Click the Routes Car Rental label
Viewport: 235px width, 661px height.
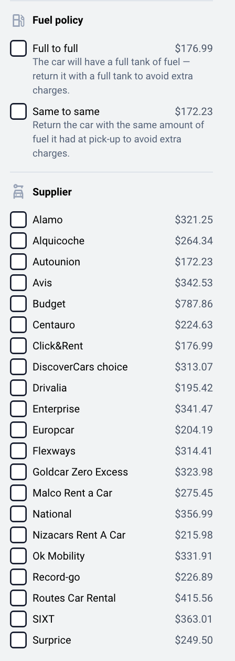pyautogui.click(x=74, y=598)
